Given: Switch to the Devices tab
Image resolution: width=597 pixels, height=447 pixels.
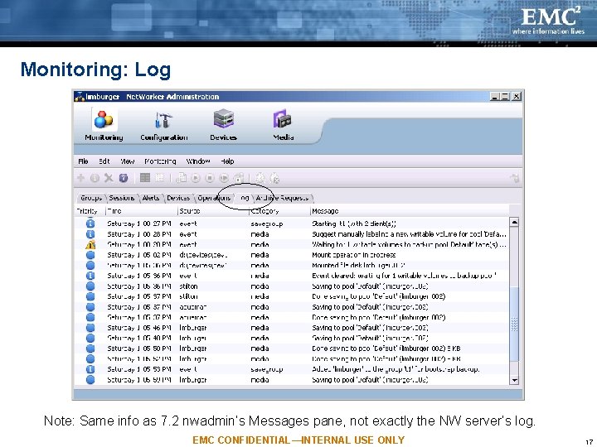Looking at the screenshot, I should (x=178, y=198).
